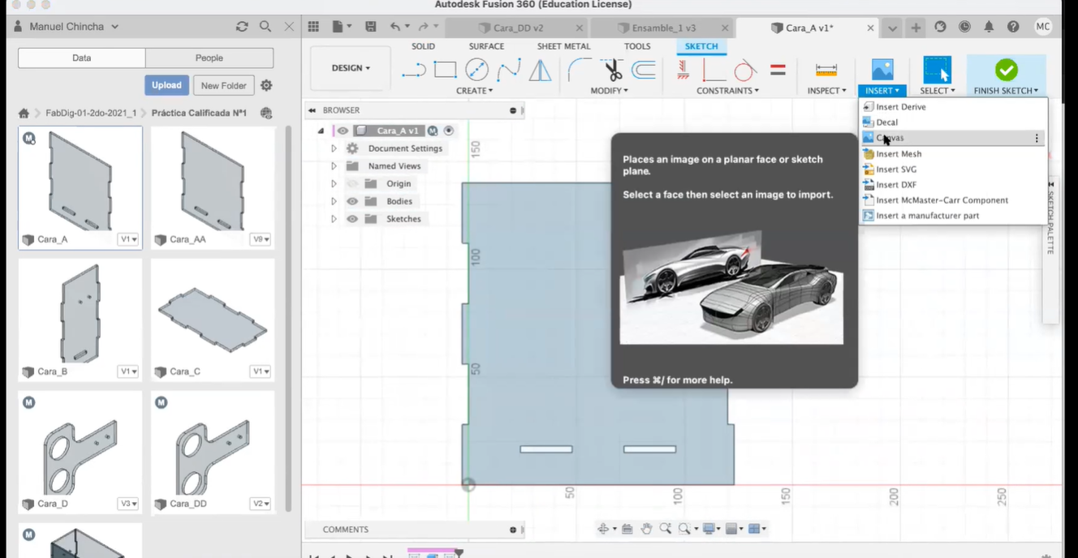Toggle visibility of Bodies folder
1078x558 pixels.
pyautogui.click(x=352, y=201)
